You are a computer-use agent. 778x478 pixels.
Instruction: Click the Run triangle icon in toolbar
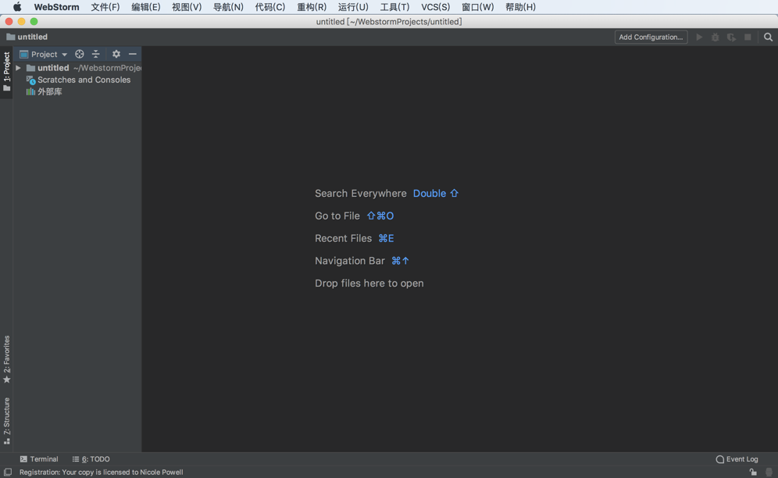coord(699,37)
